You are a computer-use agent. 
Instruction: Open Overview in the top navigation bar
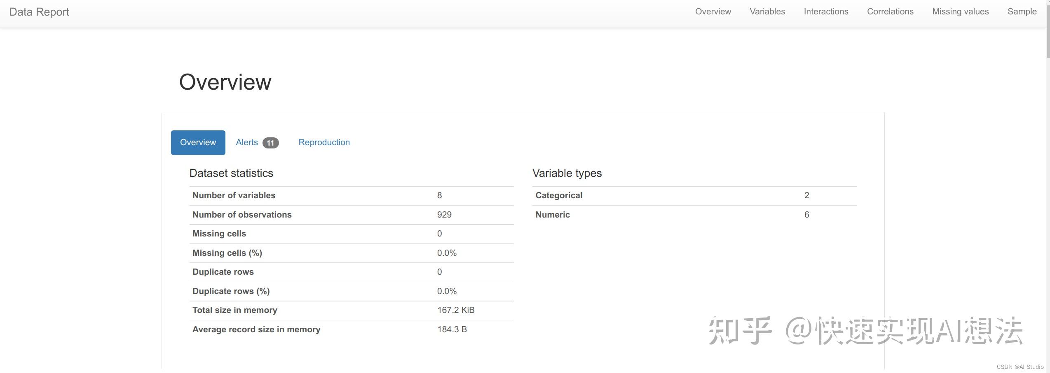click(x=713, y=12)
